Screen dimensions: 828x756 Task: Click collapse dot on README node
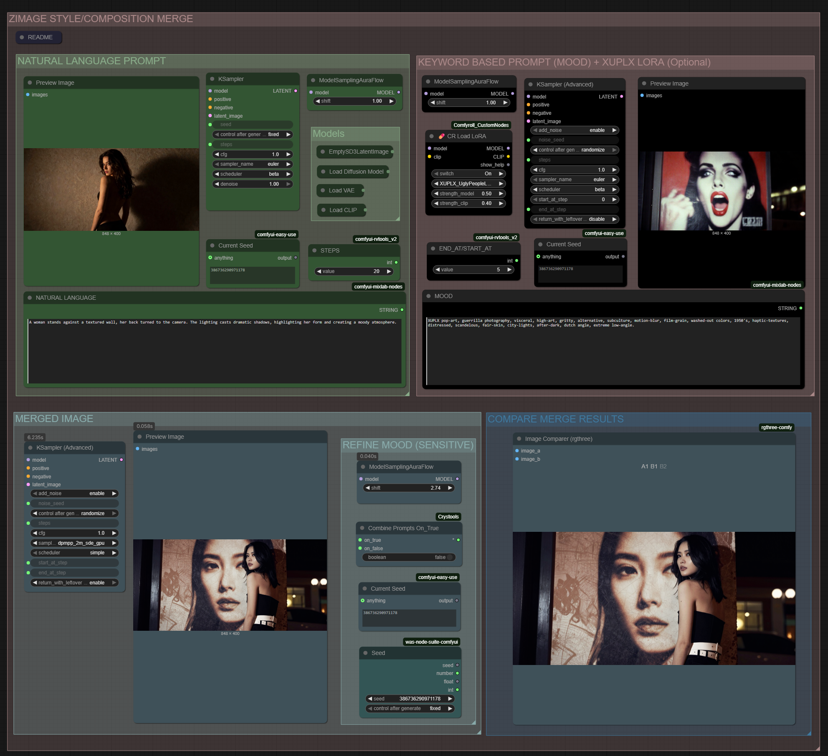click(x=22, y=37)
